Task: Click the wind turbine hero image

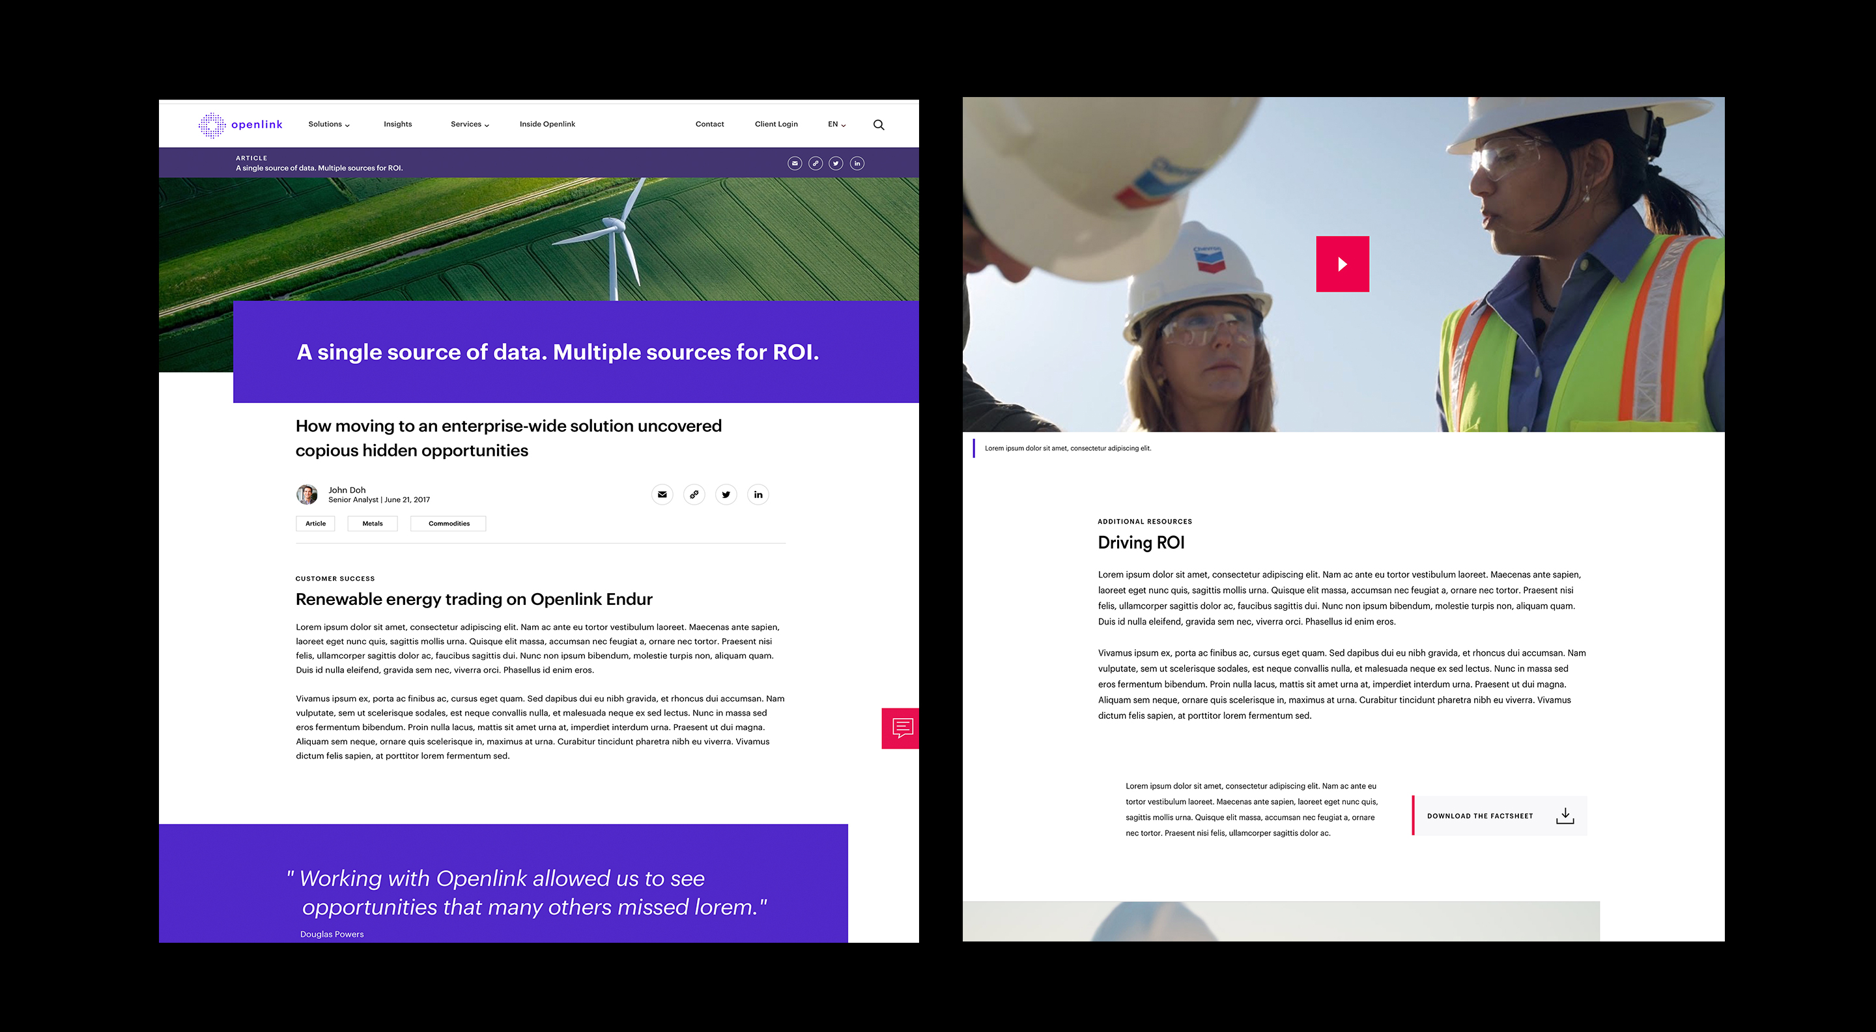Action: tap(539, 240)
